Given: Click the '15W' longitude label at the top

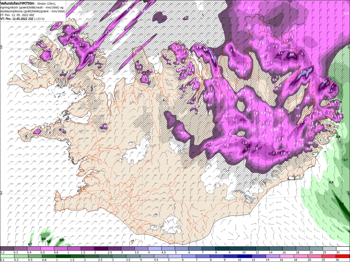Looking at the screenshot, I should pos(290,1).
